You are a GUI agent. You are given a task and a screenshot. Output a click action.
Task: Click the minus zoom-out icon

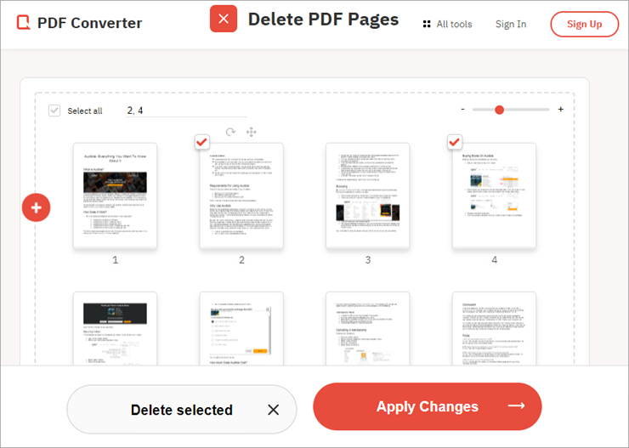(x=462, y=110)
